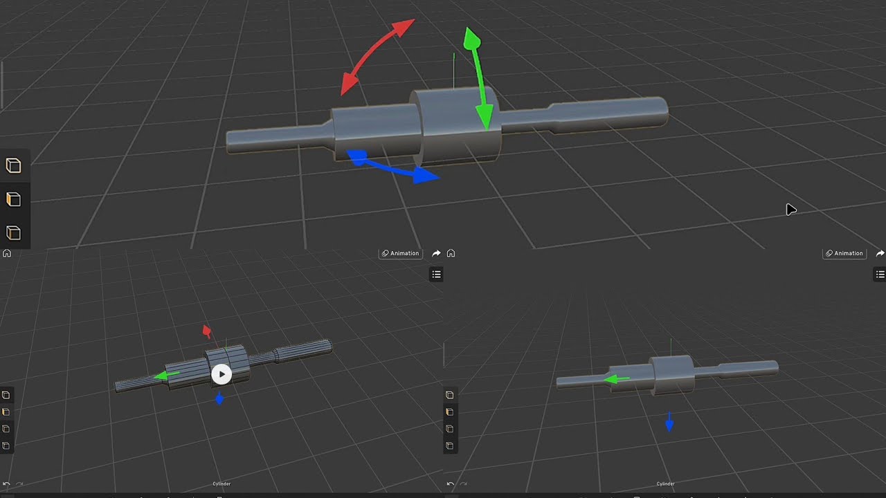Open the list menu in bottom-left panel
This screenshot has height=498, width=886.
coord(436,275)
